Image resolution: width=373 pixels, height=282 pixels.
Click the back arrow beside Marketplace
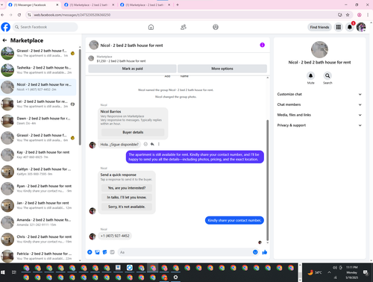[4, 40]
